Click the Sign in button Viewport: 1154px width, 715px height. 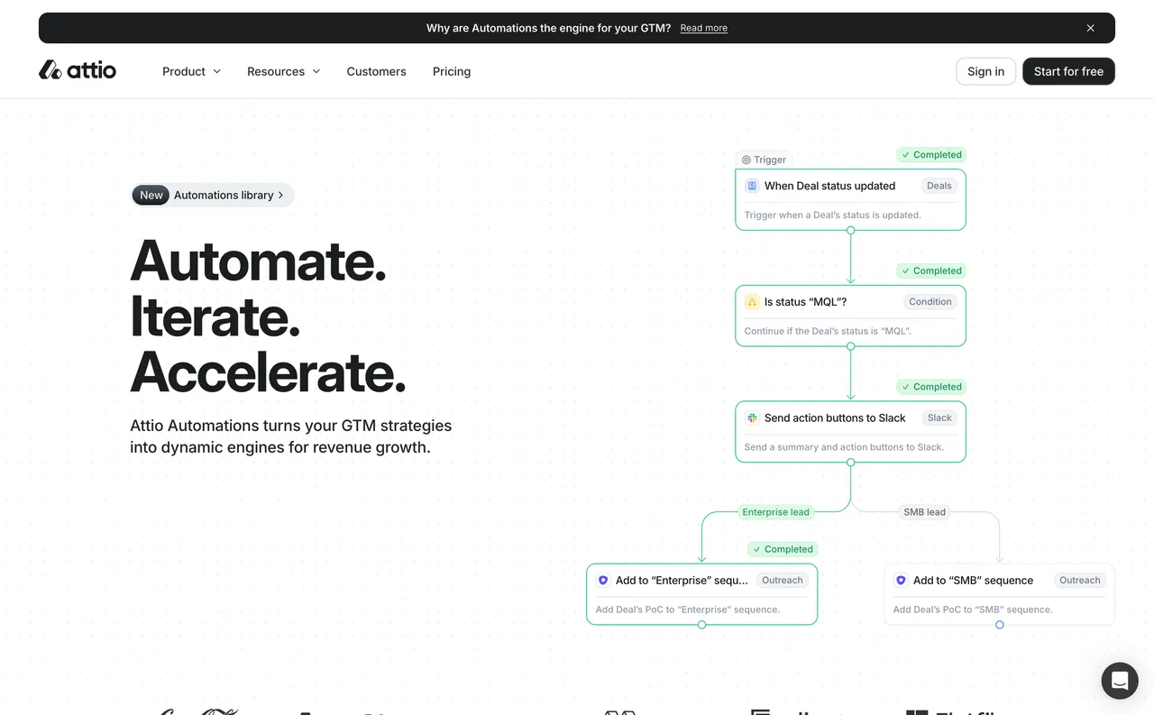pyautogui.click(x=985, y=71)
